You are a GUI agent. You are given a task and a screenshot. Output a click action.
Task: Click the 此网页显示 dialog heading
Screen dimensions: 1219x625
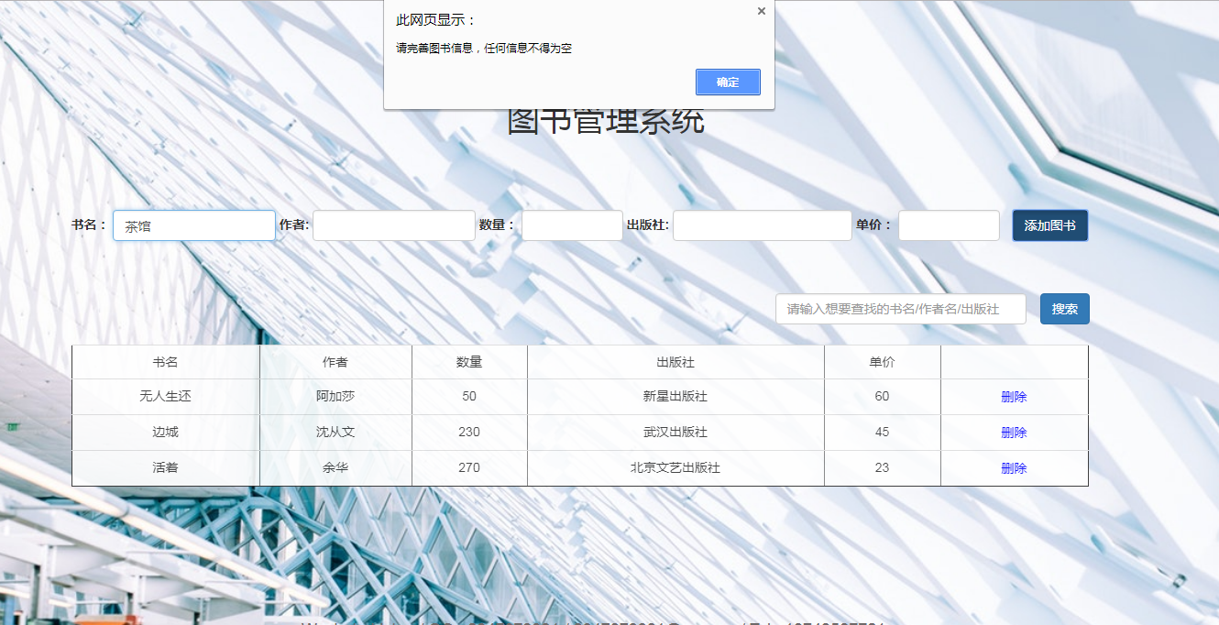pos(436,20)
